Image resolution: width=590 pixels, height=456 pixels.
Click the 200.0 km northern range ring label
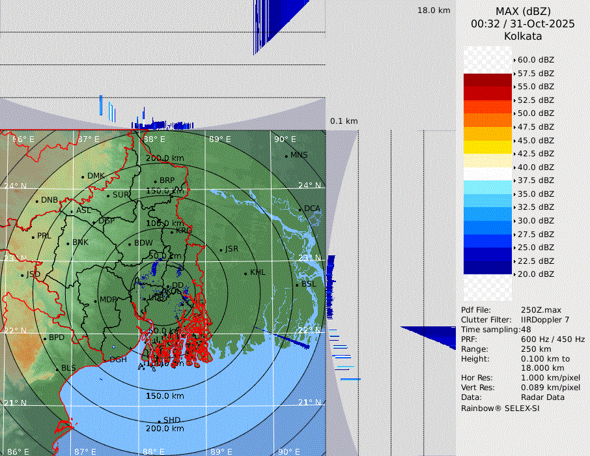coord(164,158)
